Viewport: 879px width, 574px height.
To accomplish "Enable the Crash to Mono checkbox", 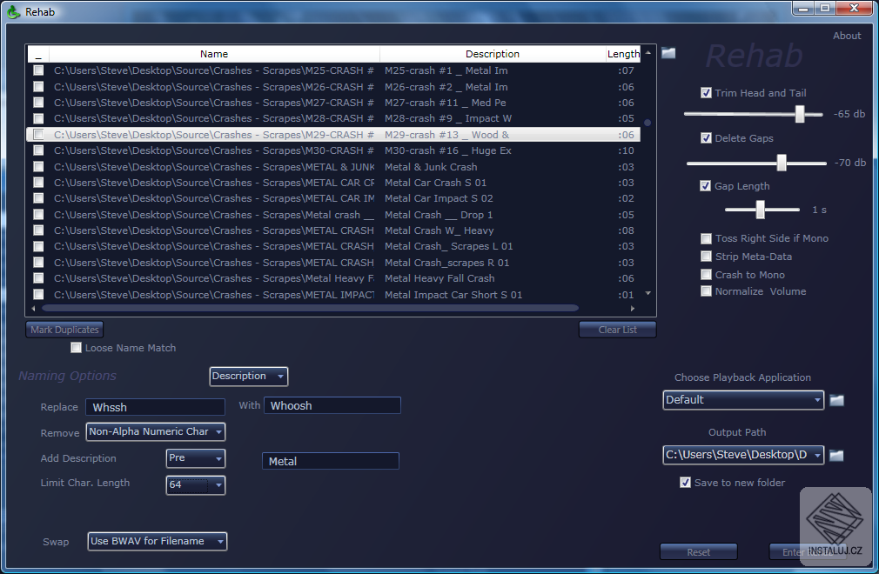I will point(707,275).
